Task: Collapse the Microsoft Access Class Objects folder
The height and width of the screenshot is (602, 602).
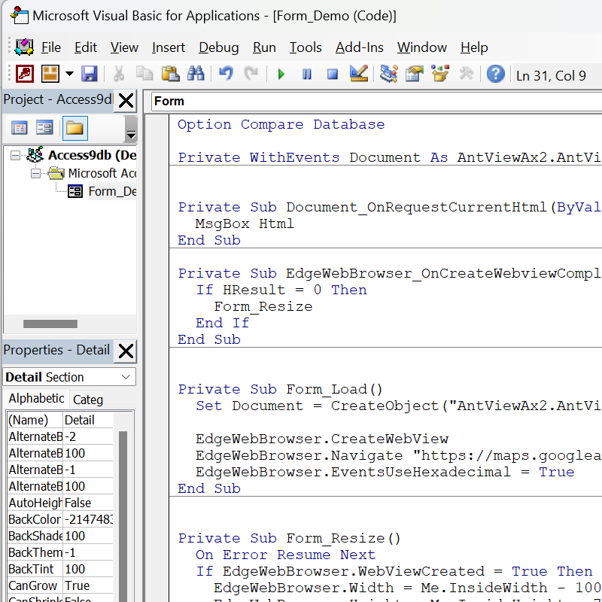Action: [35, 173]
